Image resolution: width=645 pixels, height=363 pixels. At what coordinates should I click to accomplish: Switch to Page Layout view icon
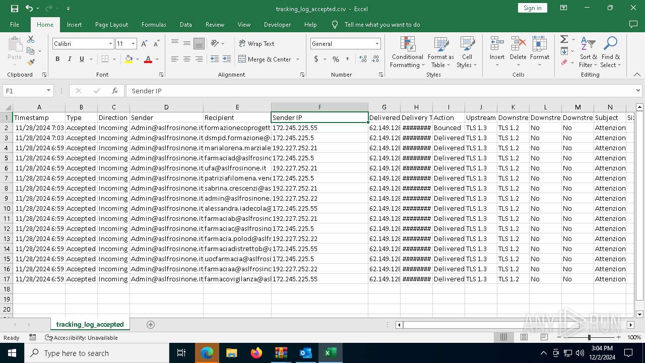tap(524, 337)
